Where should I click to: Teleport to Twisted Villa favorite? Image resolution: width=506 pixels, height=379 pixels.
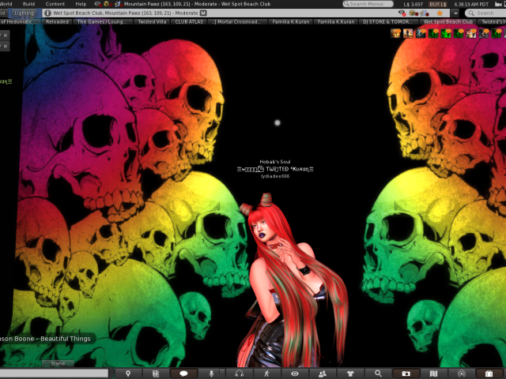(152, 21)
